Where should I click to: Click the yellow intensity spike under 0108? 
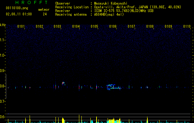tap(147, 120)
